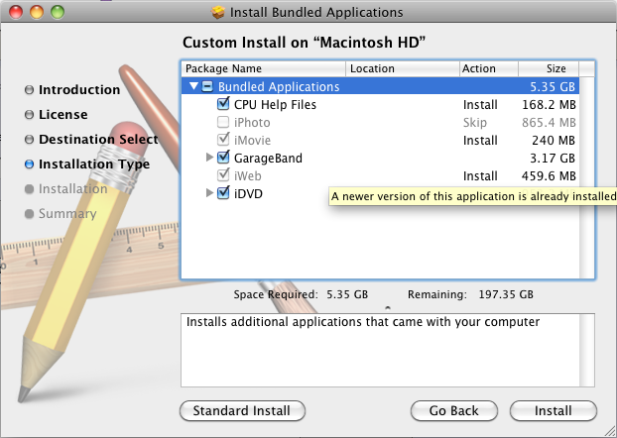Click the package list vertical scrollbar
Image resolution: width=617 pixels, height=438 pixels.
586,177
